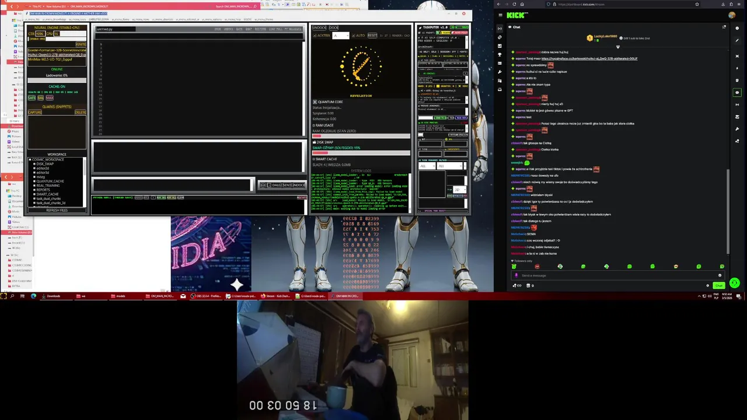Click the MAX mode button

click(50, 97)
